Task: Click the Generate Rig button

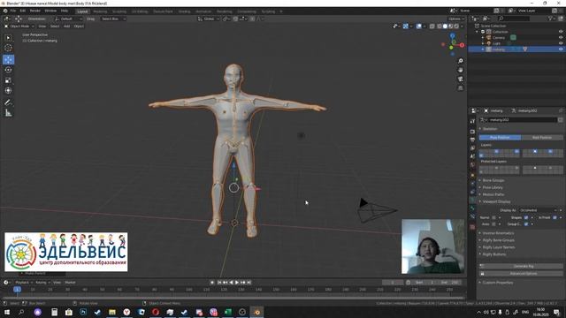Action: 521,266
